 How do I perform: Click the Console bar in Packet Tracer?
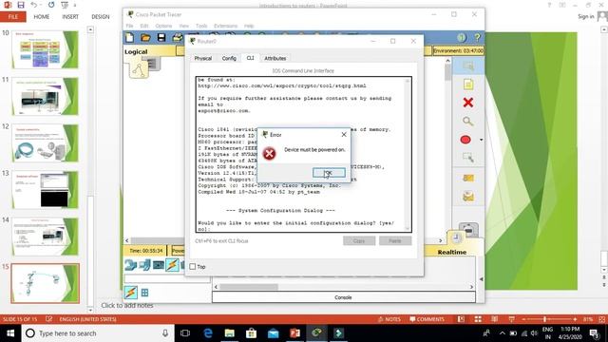point(344,297)
